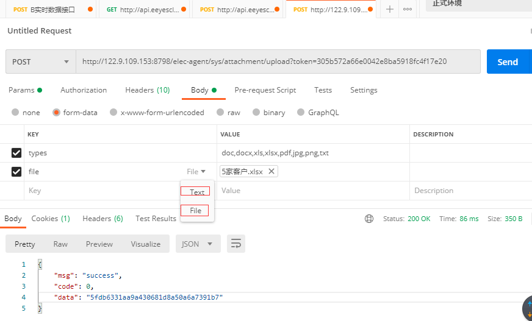
Task: Open the Params tab
Action: click(x=25, y=90)
